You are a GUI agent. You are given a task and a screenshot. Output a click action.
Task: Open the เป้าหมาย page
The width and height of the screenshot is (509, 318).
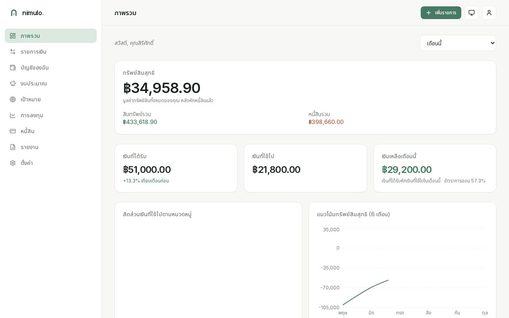click(x=51, y=99)
